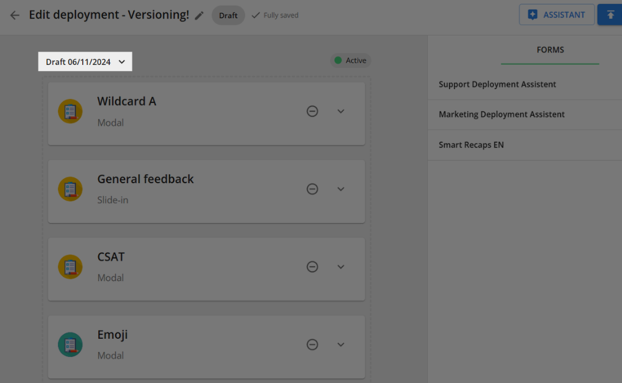Screen dimensions: 622x383
Task: Click the back arrow to leave editor
Action: [14, 15]
